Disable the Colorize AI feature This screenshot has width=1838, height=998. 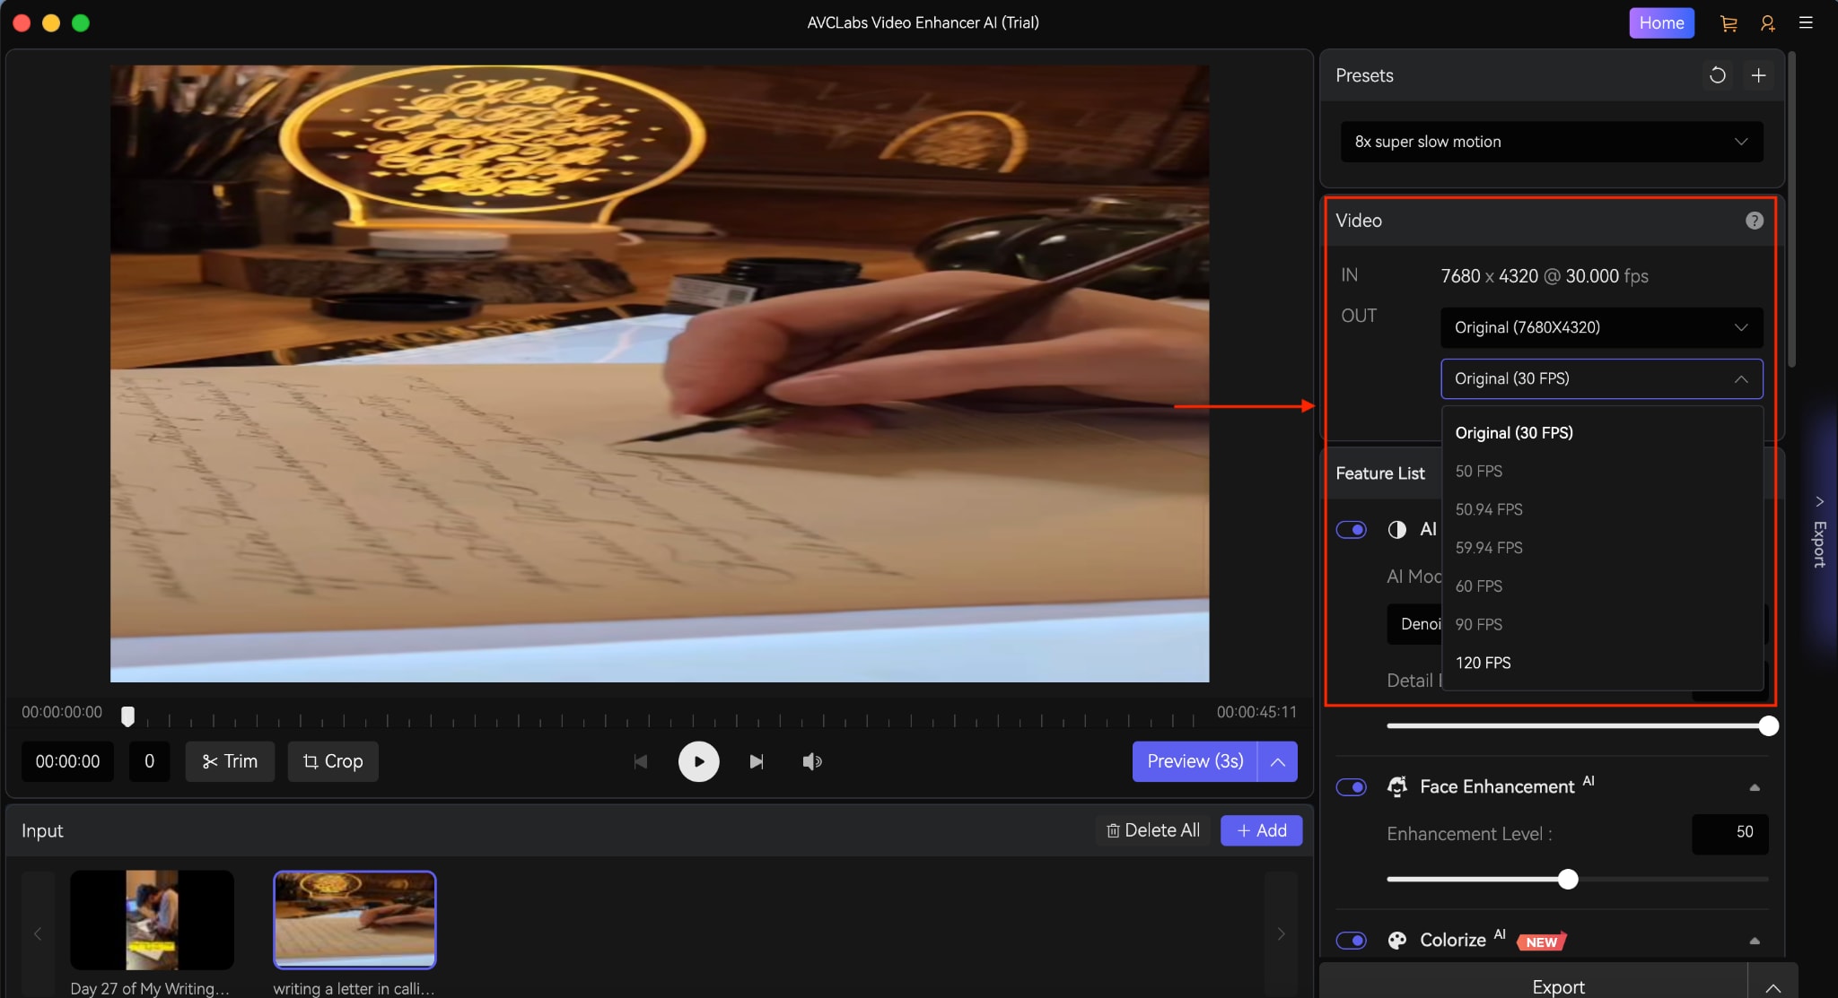(1352, 940)
